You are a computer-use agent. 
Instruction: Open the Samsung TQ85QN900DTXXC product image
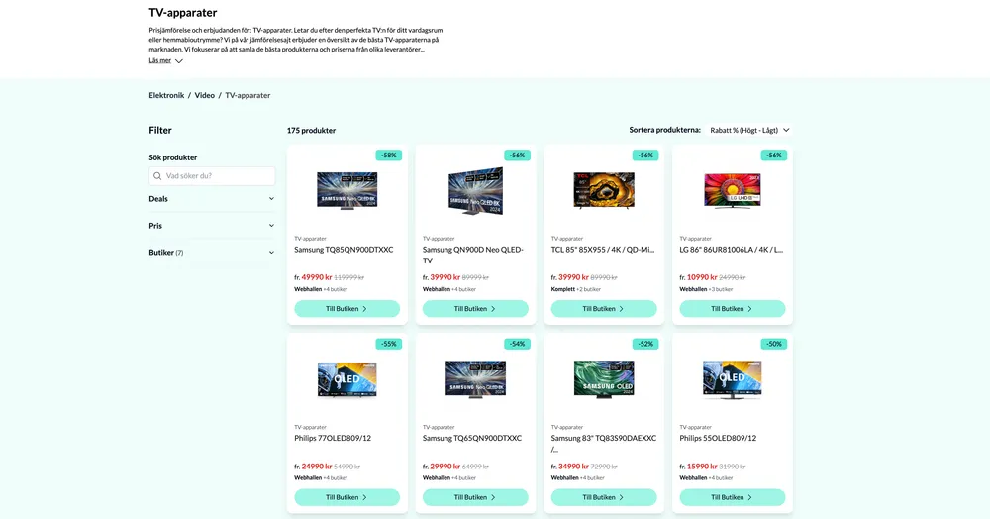tap(347, 190)
